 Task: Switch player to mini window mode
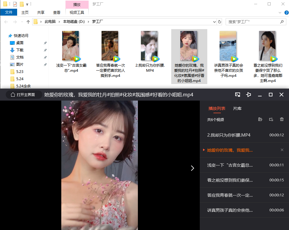point(238,95)
